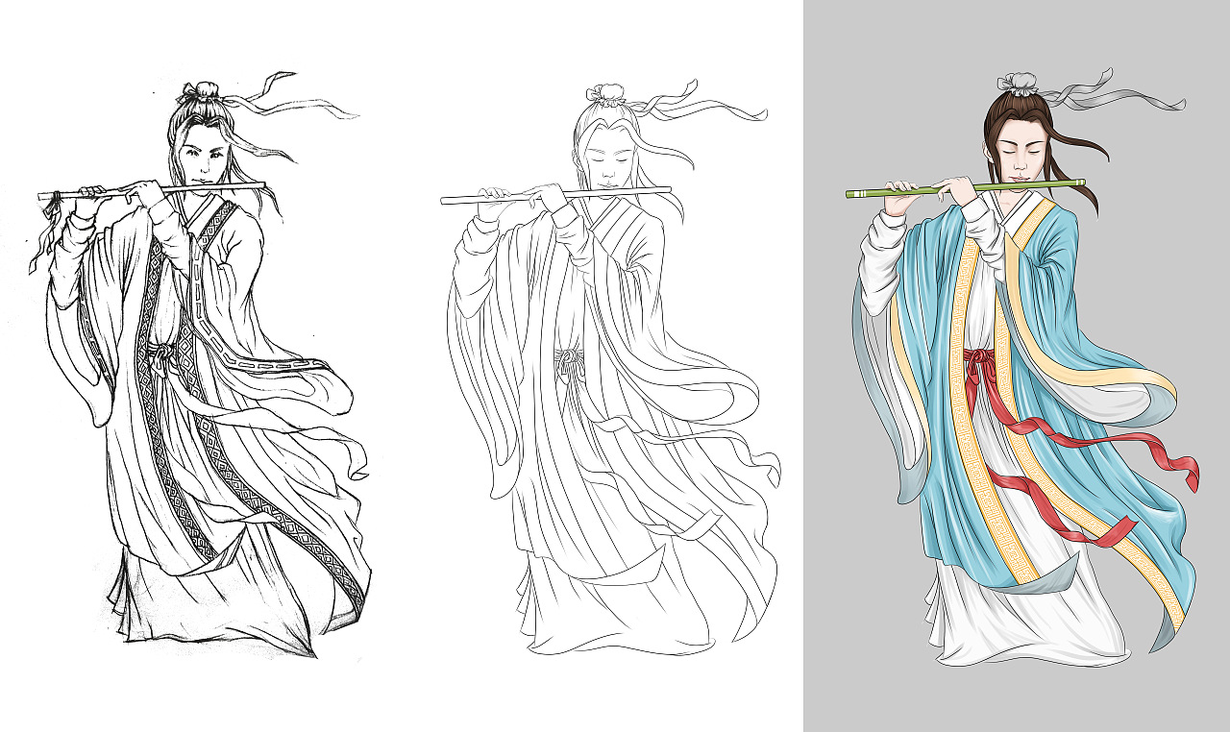
Task: Select the clean line-art flute player drawing
Action: pos(611,368)
